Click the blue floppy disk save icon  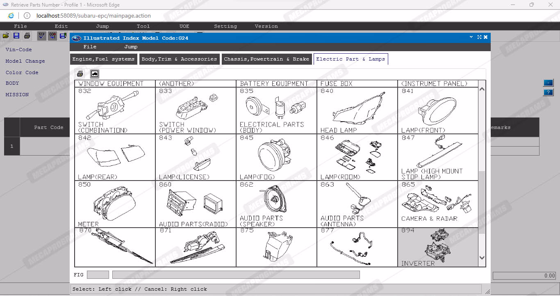pos(16,36)
